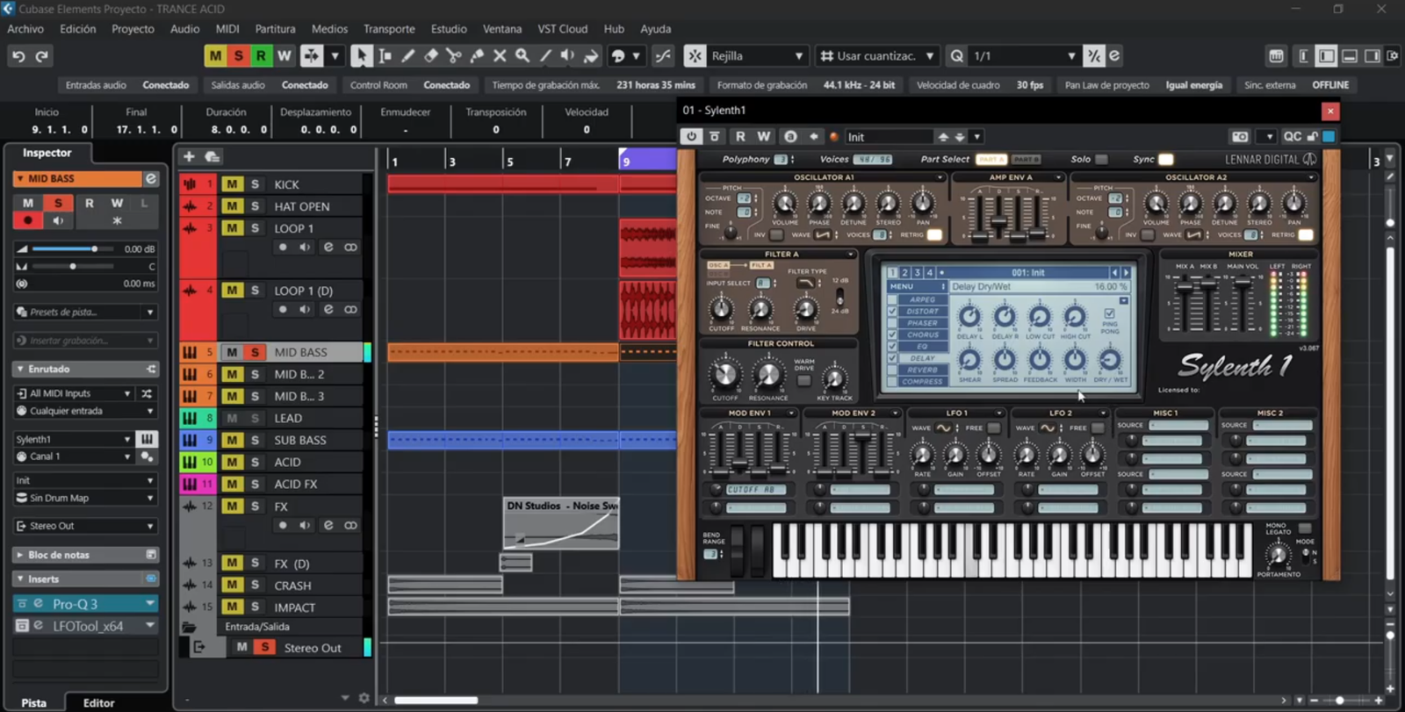Switch to the Editor tab
Screen dimensions: 1405x712
(98, 702)
